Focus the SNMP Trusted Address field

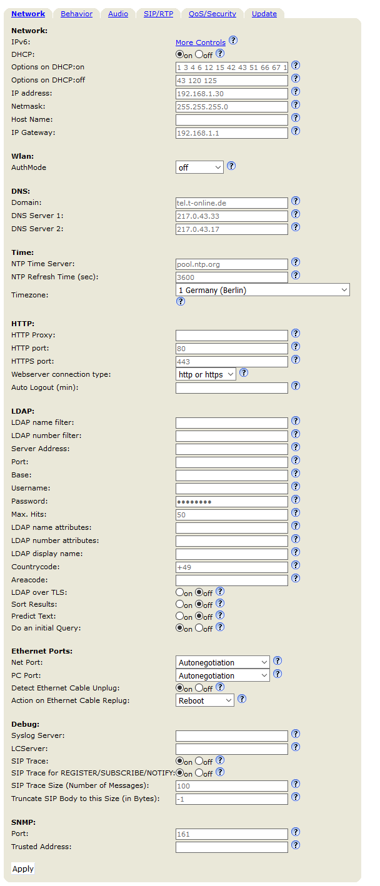click(232, 847)
